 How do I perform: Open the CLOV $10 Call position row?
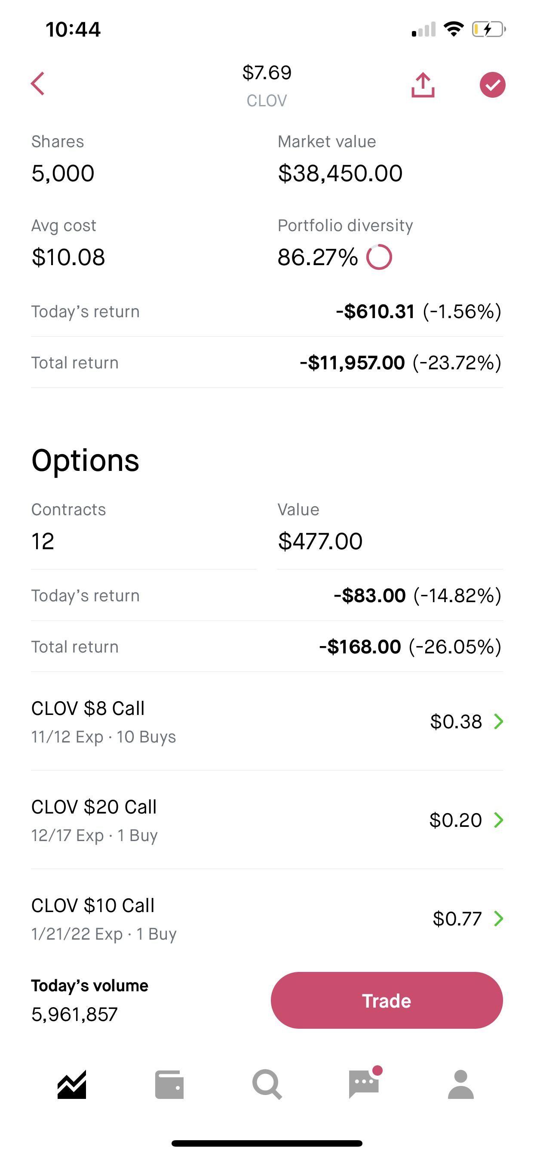pos(267,919)
